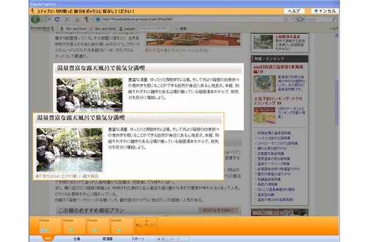The width and height of the screenshot is (369, 242).
Task: Click the magnifier icon in the search box
Action: click(x=334, y=19)
